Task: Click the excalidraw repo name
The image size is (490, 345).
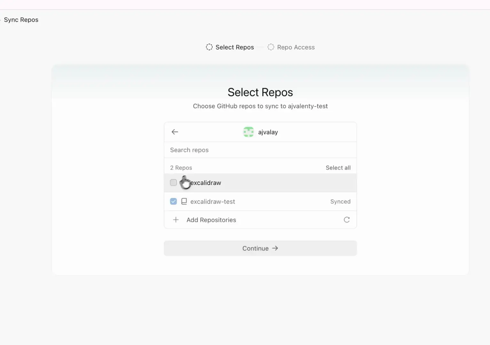Action: coord(206,183)
